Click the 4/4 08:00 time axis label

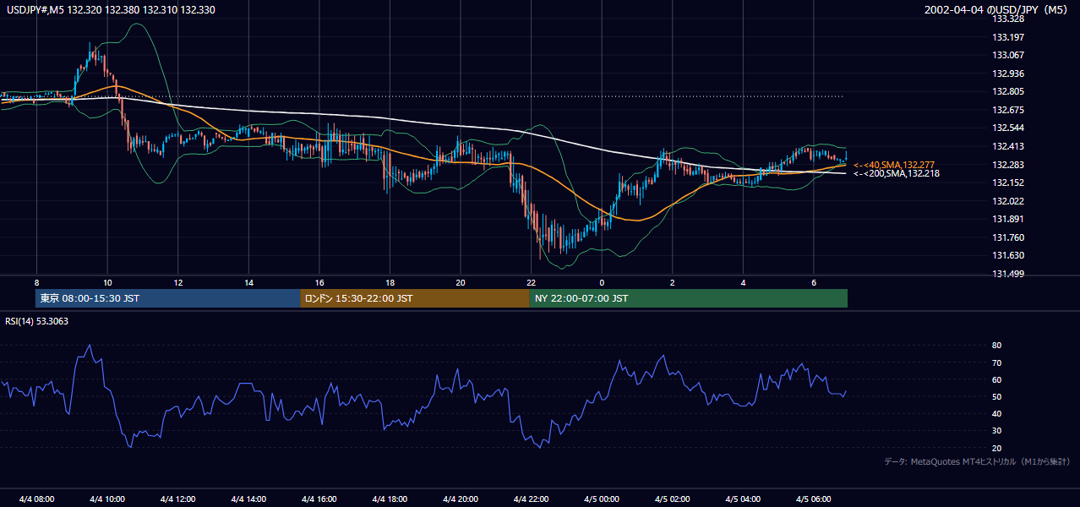pos(36,499)
